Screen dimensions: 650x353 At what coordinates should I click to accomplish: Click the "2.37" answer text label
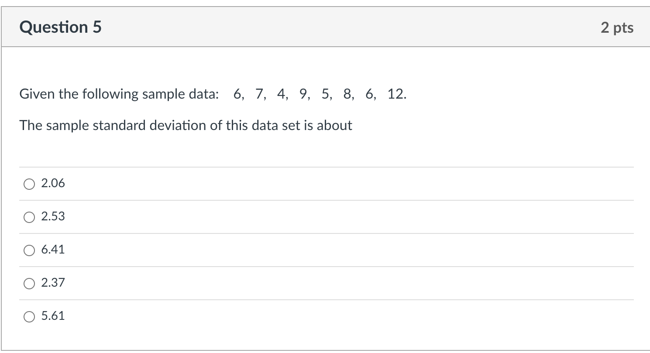click(x=53, y=283)
